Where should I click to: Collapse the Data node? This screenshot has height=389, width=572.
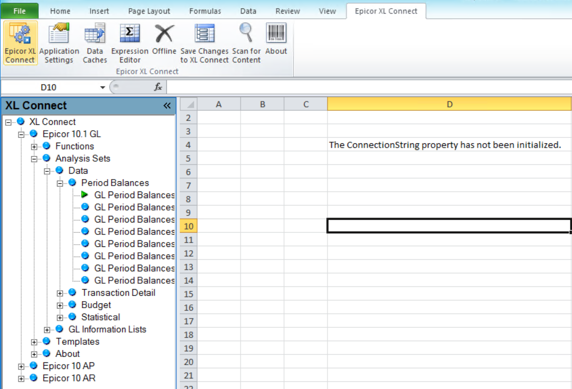[x=47, y=171]
